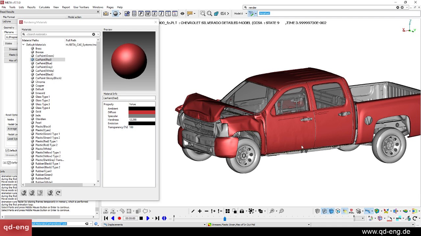Image resolution: width=421 pixels, height=236 pixels.
Task: Click the record animation red button
Action: 119,218
